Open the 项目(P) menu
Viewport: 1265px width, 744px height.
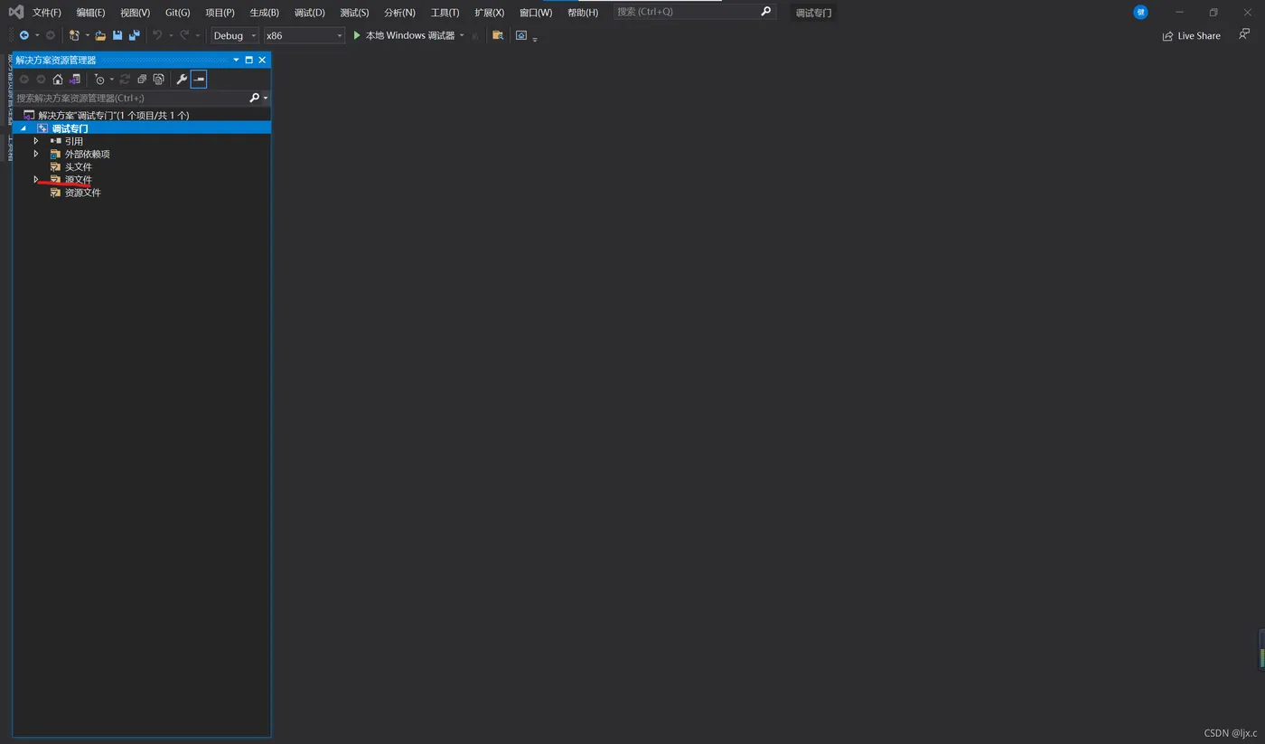tap(220, 13)
